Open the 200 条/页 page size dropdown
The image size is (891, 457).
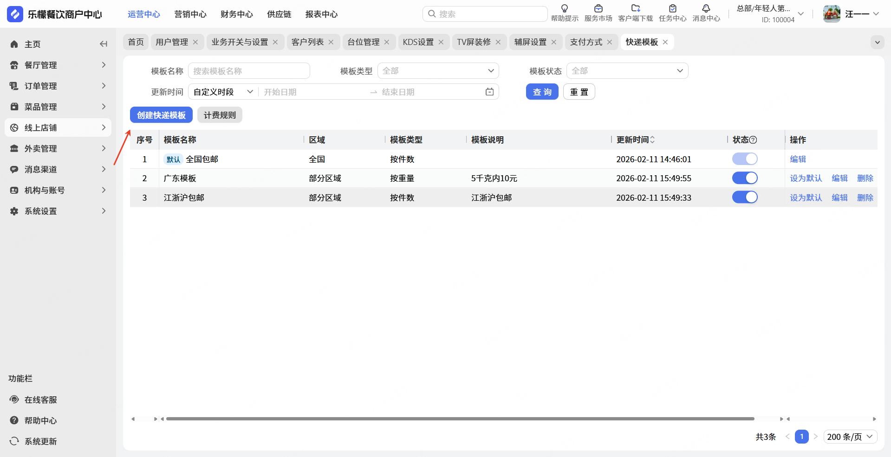tap(850, 437)
